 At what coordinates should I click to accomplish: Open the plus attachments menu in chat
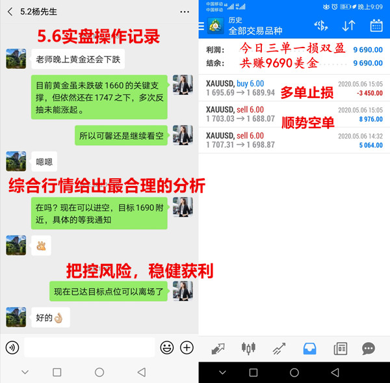coord(187,347)
